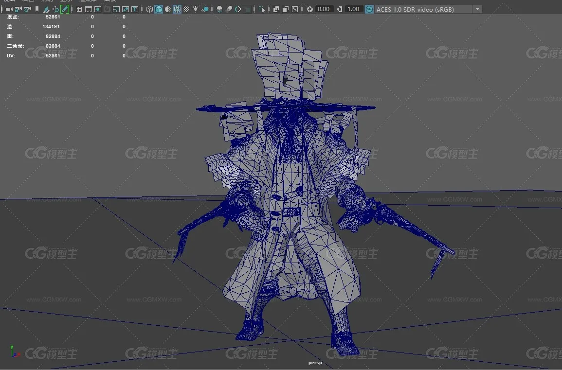Click the UV label in the HUD
This screenshot has height=370, width=562.
[x=11, y=55]
